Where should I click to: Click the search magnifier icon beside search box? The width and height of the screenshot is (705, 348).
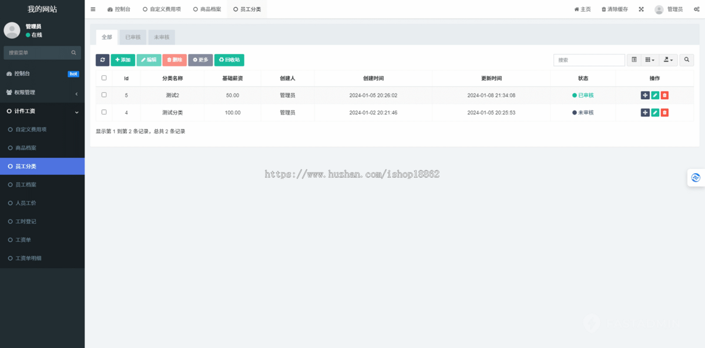[x=686, y=60]
